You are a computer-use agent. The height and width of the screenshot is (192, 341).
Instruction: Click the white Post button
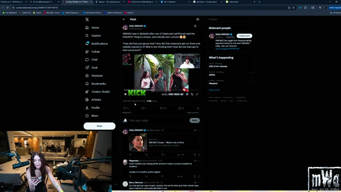tap(99, 126)
